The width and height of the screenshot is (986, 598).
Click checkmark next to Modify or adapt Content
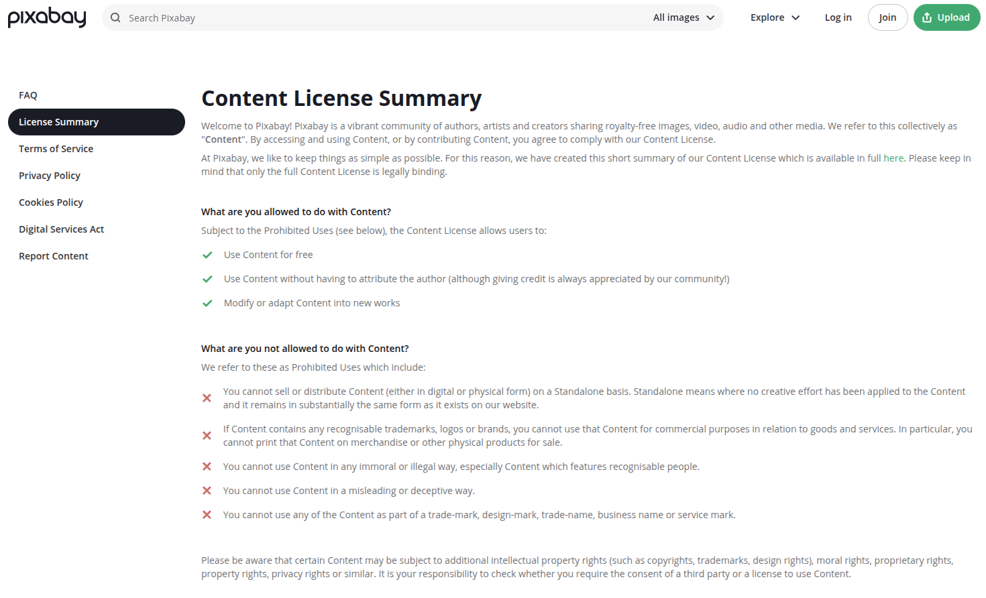(207, 303)
